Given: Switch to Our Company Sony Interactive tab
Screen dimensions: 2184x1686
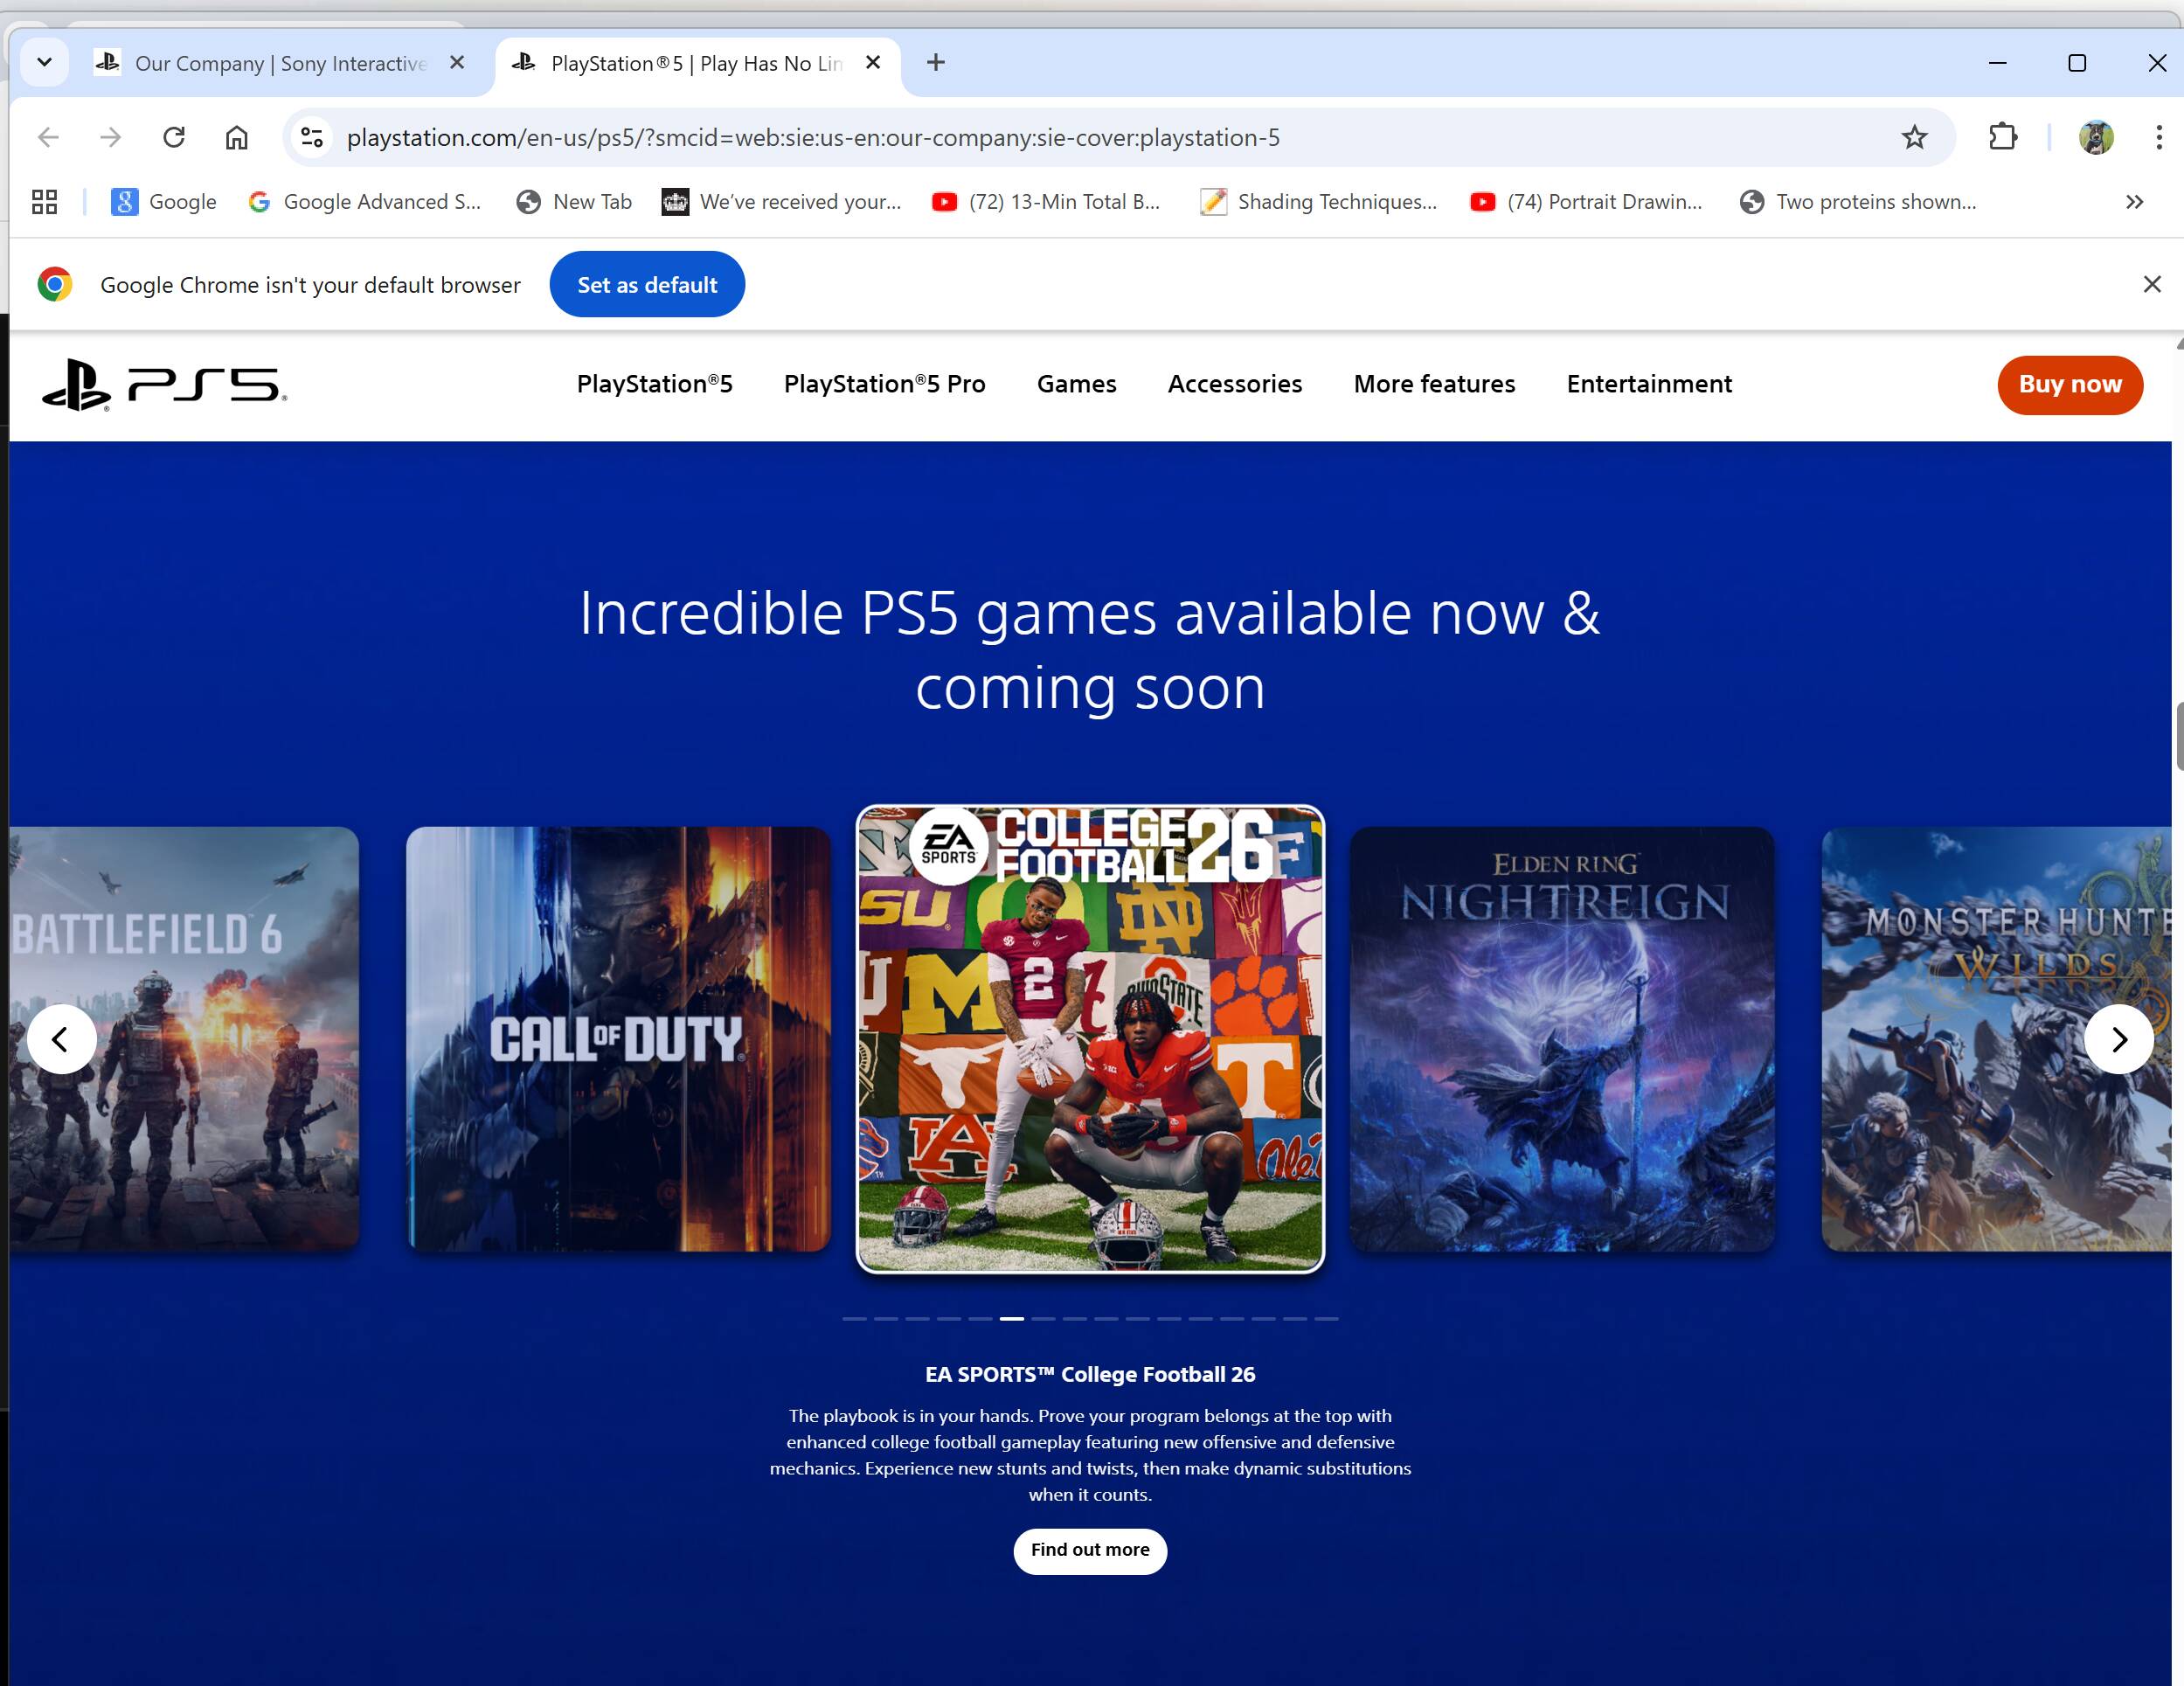Looking at the screenshot, I should (x=280, y=64).
